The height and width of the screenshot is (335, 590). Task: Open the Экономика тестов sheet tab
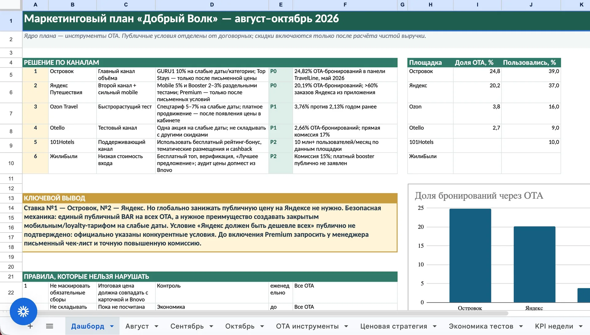pos(481,326)
